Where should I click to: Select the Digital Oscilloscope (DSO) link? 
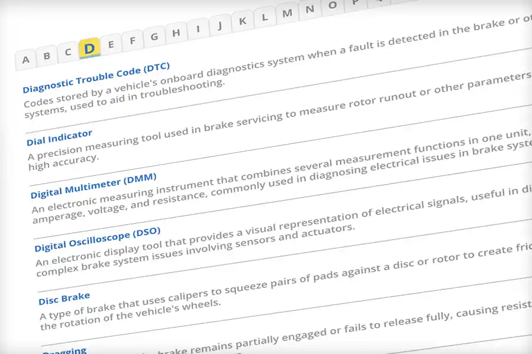[97, 238]
